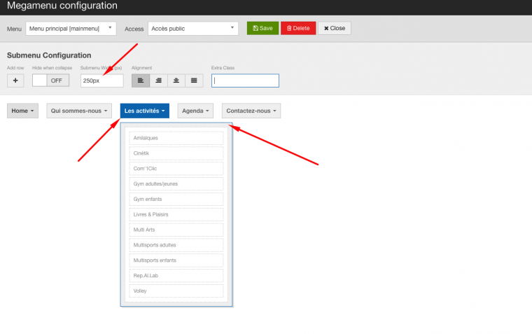
Task: Select the Cinétik submenu item
Action: coord(176,153)
